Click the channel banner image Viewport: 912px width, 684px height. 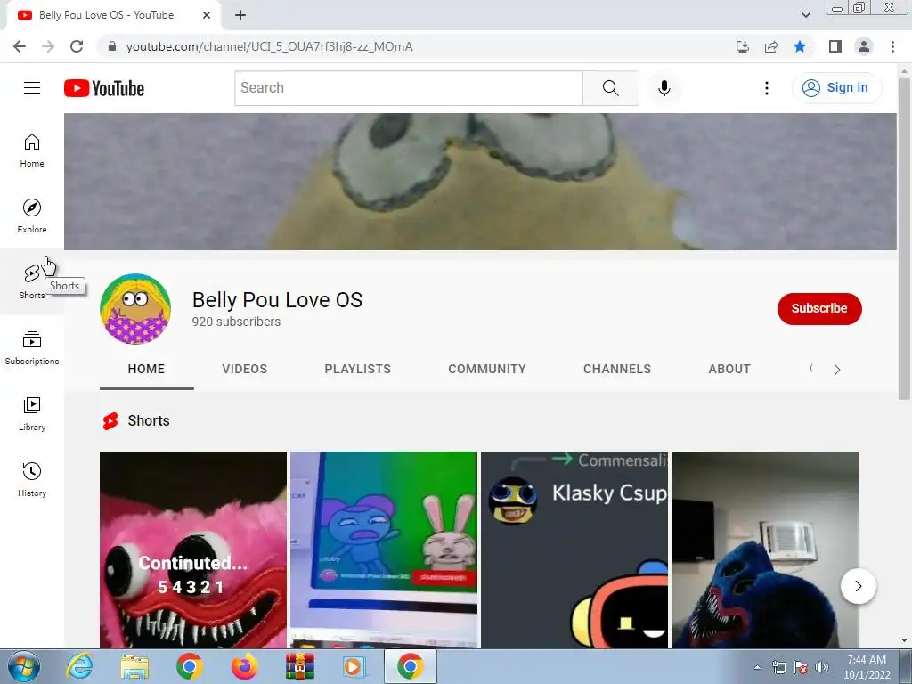[480, 182]
